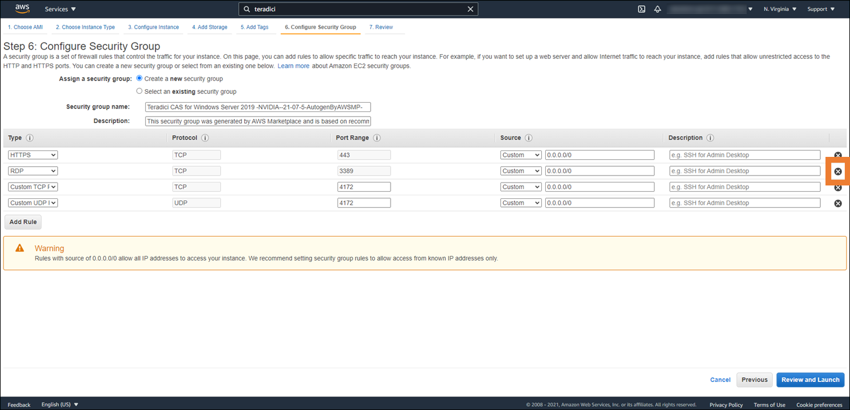Cancel the launch wizard
850x410 pixels.
(x=720, y=380)
